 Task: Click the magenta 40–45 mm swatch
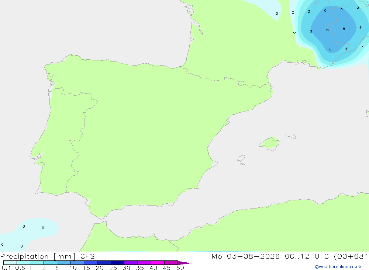point(158,263)
